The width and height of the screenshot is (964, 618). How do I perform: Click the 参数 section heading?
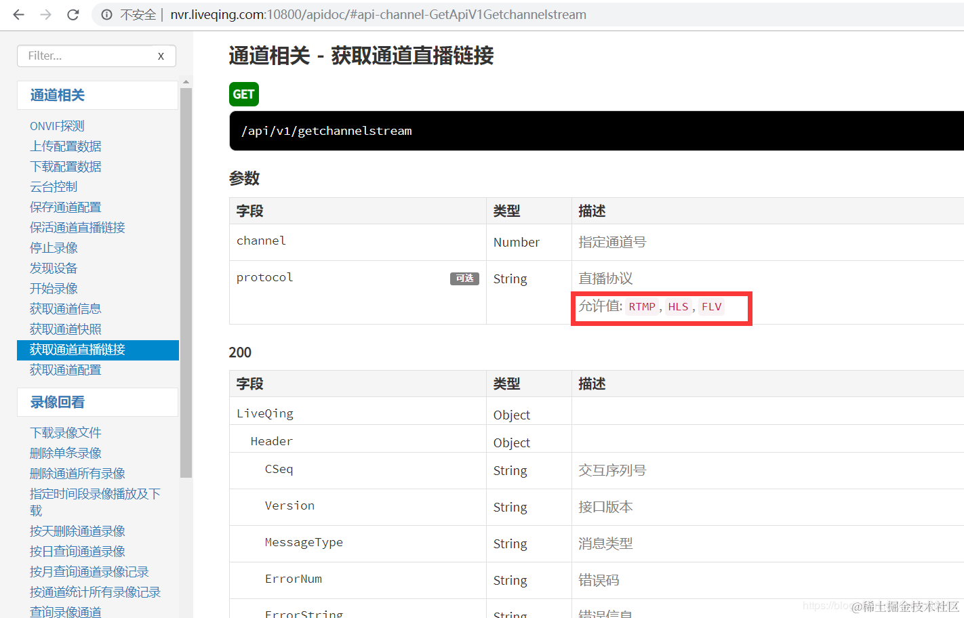245,178
